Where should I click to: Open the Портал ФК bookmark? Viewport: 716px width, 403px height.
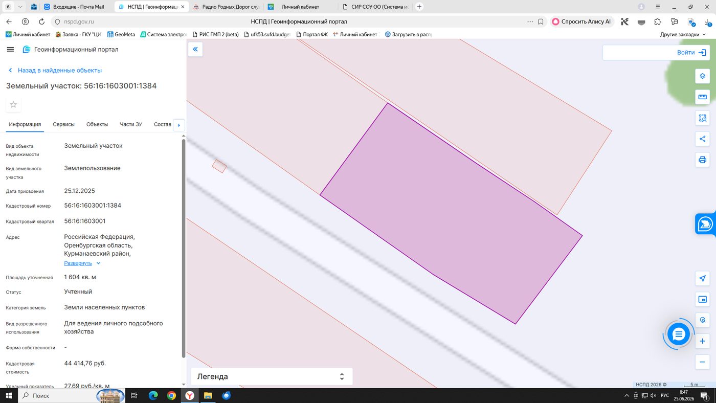[311, 34]
